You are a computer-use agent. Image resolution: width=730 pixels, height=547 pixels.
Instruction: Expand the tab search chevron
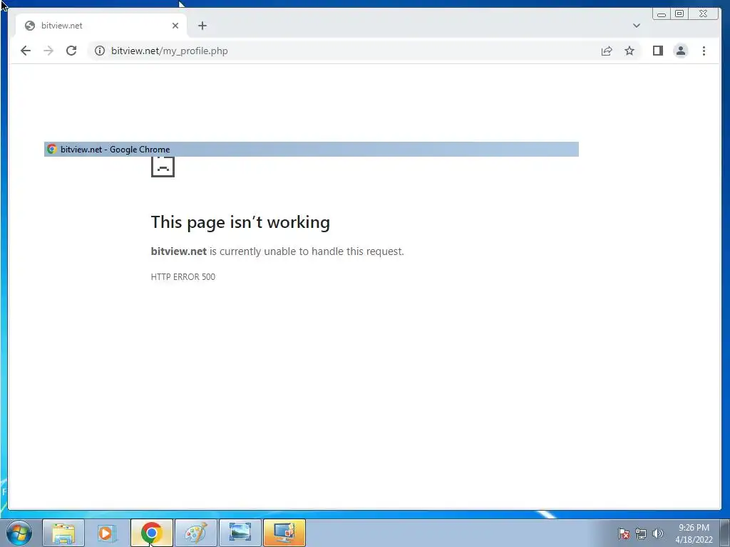click(x=637, y=26)
